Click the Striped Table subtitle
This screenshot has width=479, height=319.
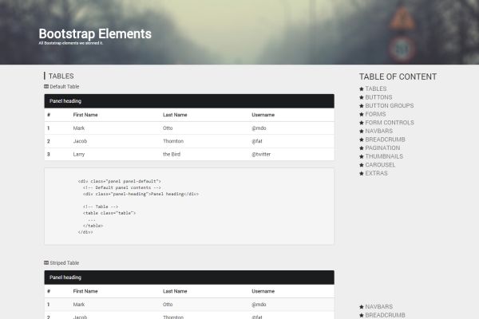[x=64, y=263]
